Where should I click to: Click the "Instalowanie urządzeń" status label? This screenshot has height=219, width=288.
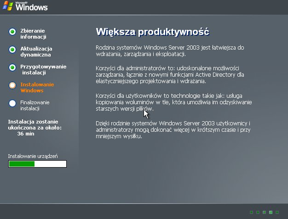(x=33, y=156)
